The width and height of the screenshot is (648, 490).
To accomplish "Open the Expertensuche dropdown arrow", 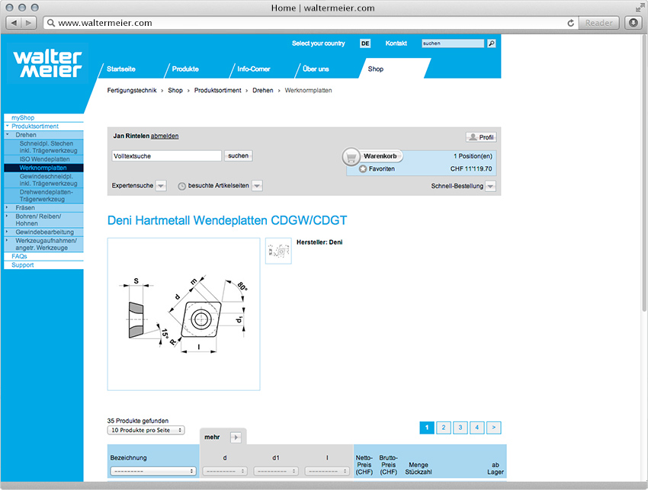I will [161, 186].
